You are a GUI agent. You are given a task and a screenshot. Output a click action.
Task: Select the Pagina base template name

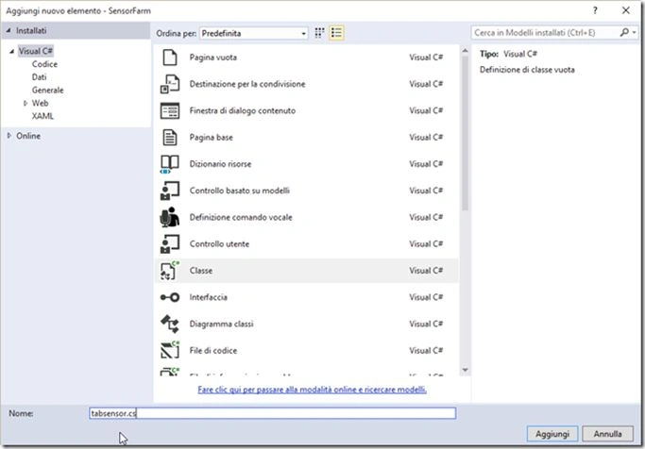(x=211, y=138)
